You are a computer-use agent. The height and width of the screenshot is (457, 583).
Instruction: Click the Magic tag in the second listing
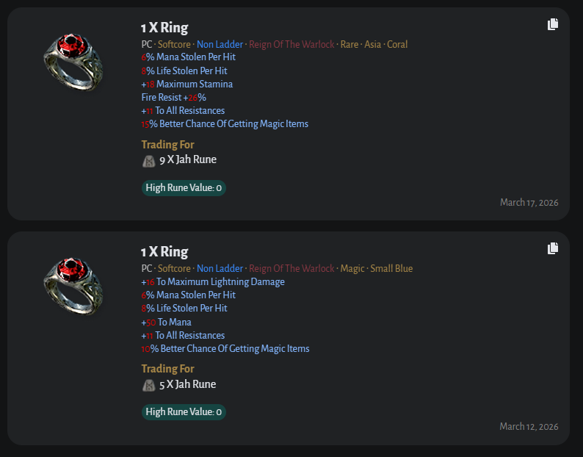coord(352,269)
